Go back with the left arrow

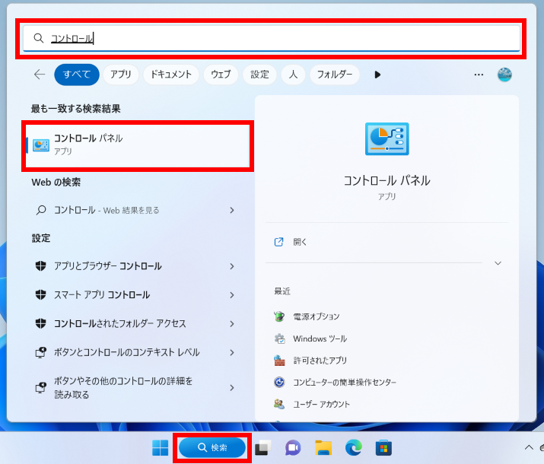[x=40, y=75]
